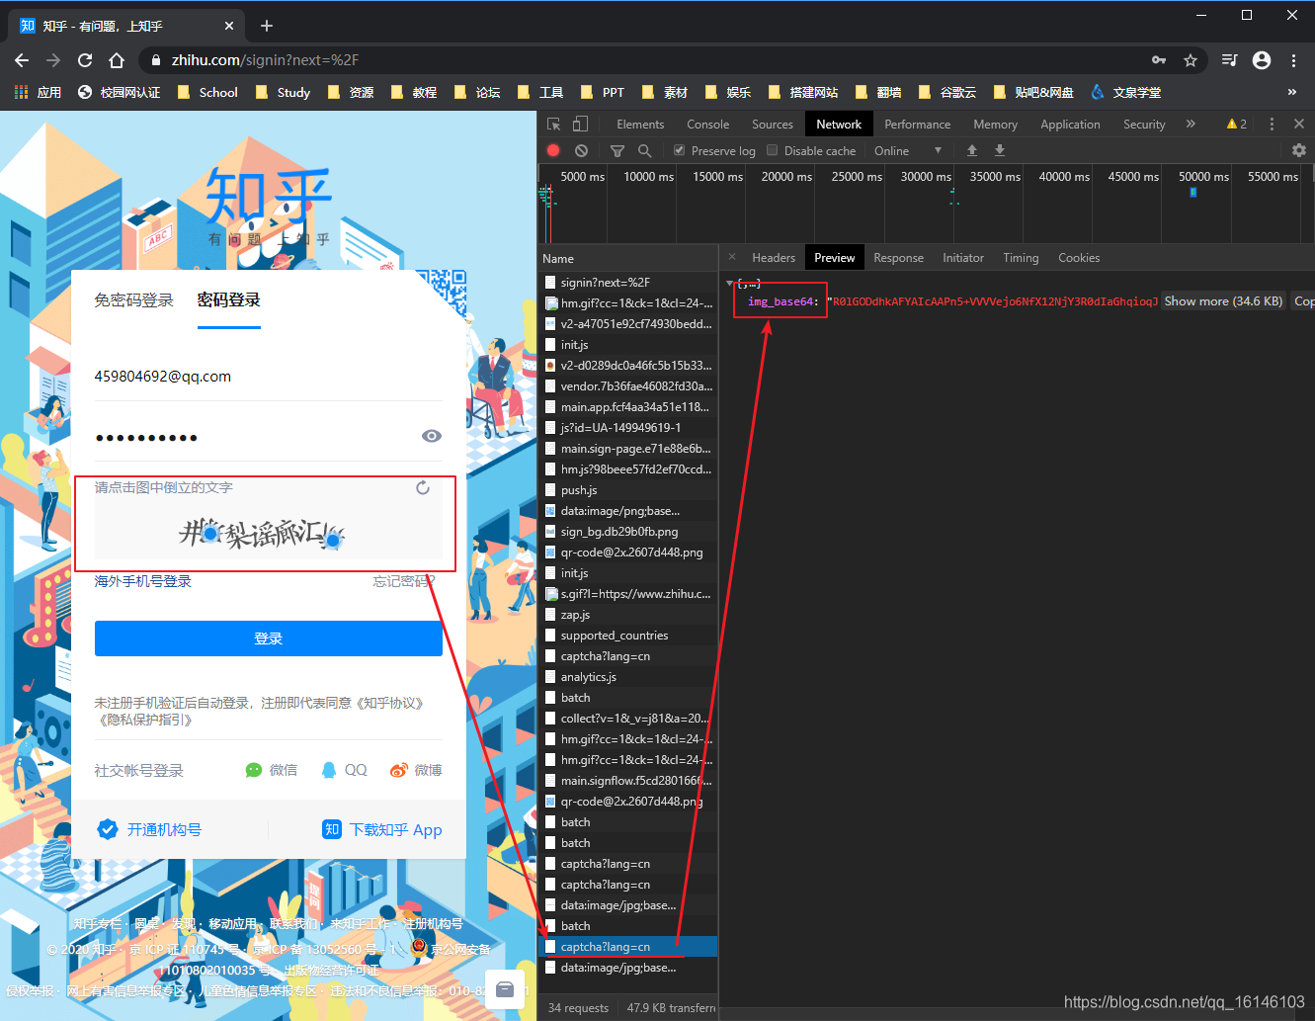Refresh the captcha image
The image size is (1315, 1021).
click(x=423, y=487)
